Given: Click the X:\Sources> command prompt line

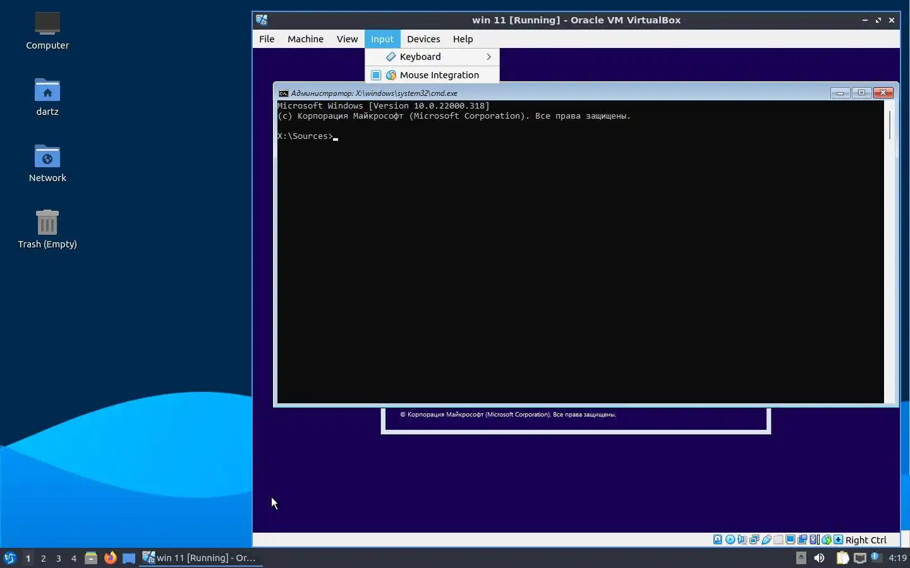Looking at the screenshot, I should (308, 136).
